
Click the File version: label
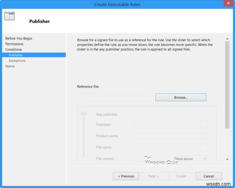coord(105,159)
